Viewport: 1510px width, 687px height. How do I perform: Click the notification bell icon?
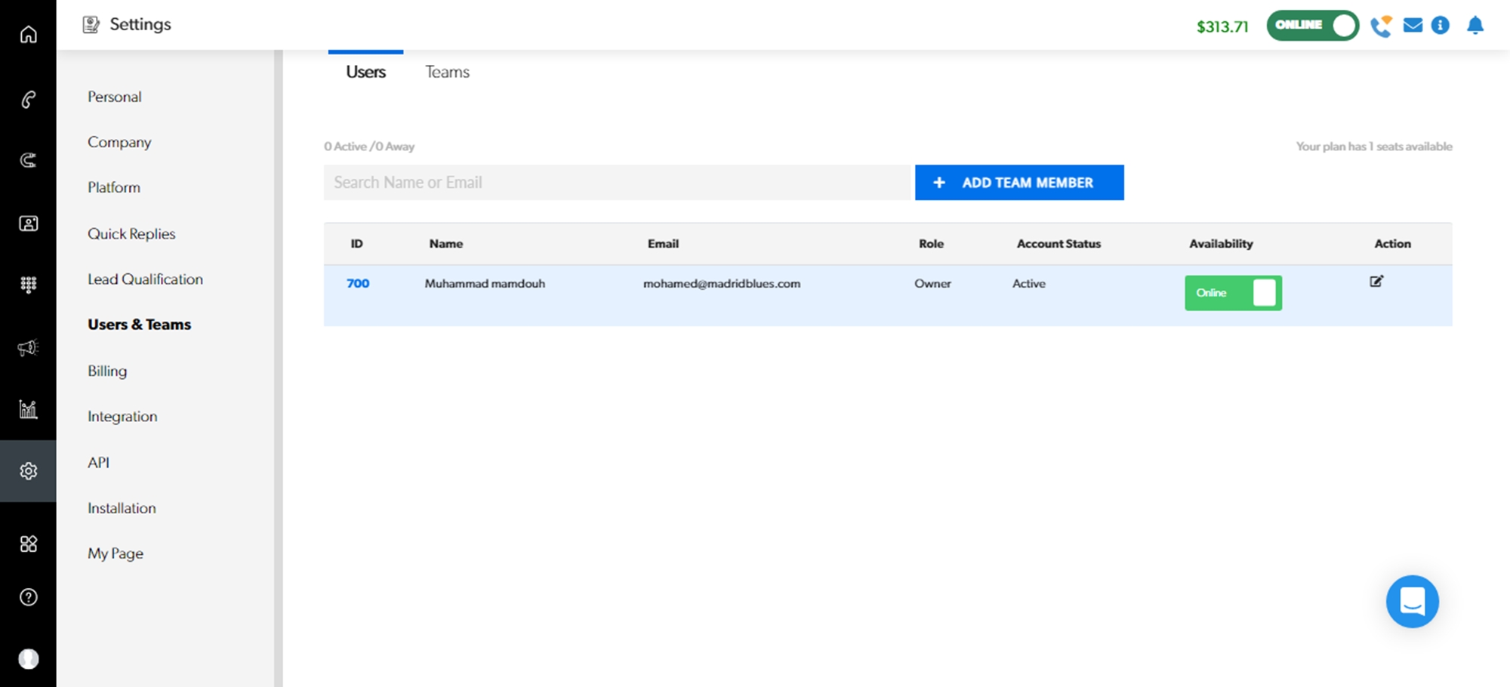click(x=1475, y=26)
